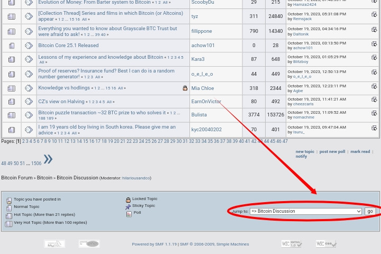Open Bitcoin Forum breadcrumb link

point(17,178)
